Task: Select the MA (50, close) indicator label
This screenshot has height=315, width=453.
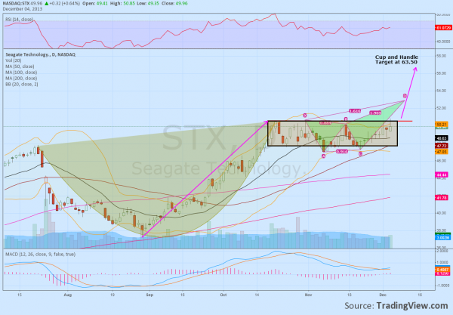Action: tap(20, 66)
